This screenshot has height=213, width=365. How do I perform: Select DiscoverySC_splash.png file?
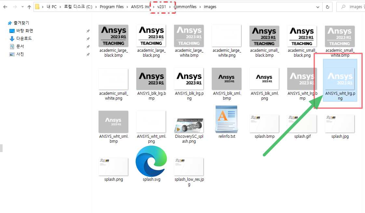click(189, 131)
